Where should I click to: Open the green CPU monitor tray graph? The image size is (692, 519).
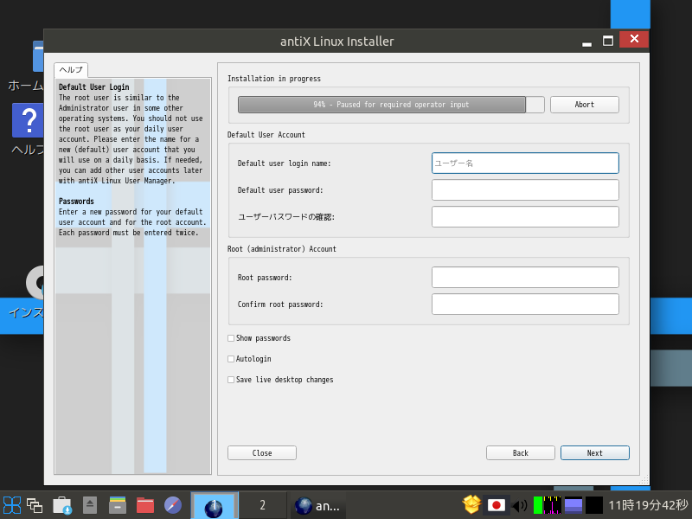point(538,505)
